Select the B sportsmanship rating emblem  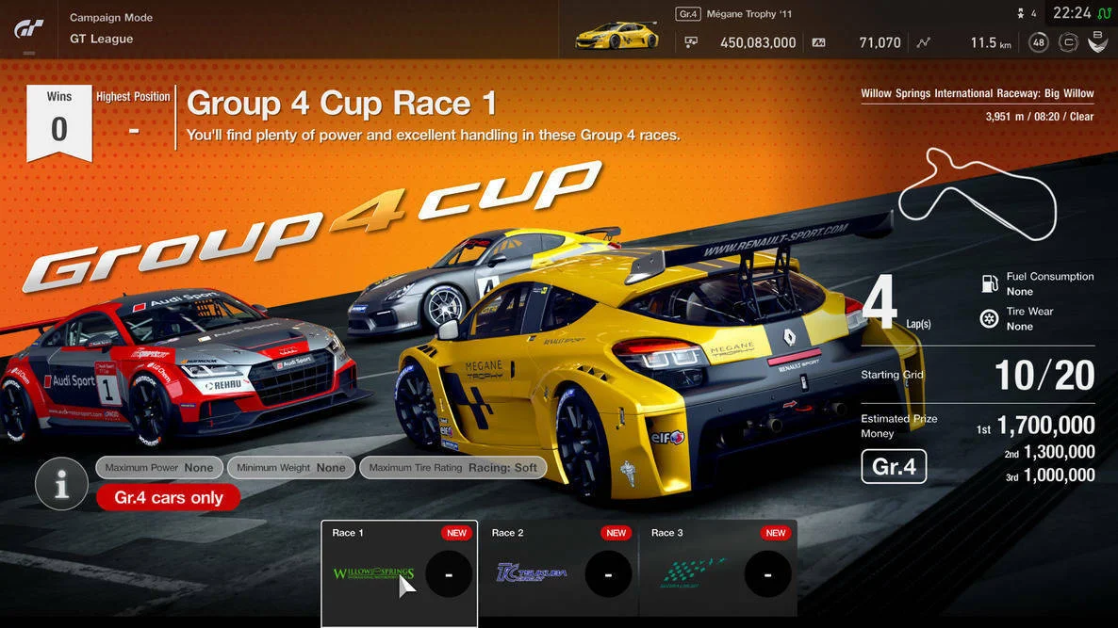click(x=1097, y=42)
